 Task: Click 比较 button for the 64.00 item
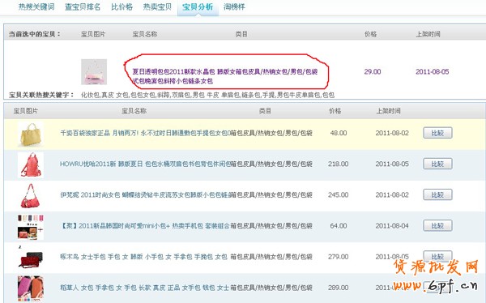click(437, 226)
